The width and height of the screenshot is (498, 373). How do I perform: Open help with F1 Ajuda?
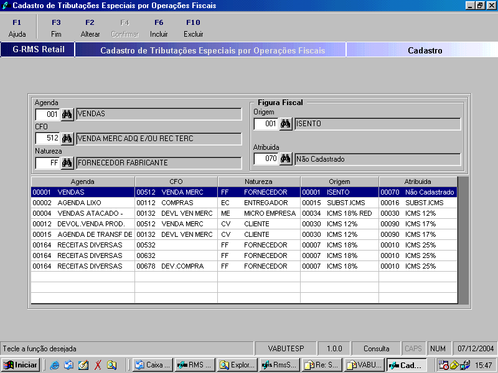click(17, 28)
